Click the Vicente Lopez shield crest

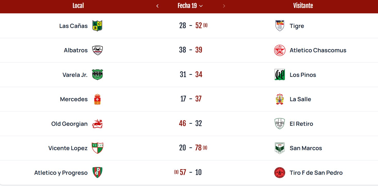click(x=97, y=148)
